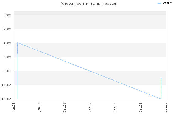The height and width of the screenshot is (132, 177).
Task: Click the Jan.16 x-axis label
Action: click(x=39, y=107)
